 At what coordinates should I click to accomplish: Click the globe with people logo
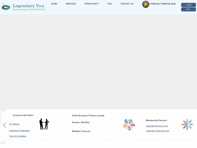click(x=187, y=124)
